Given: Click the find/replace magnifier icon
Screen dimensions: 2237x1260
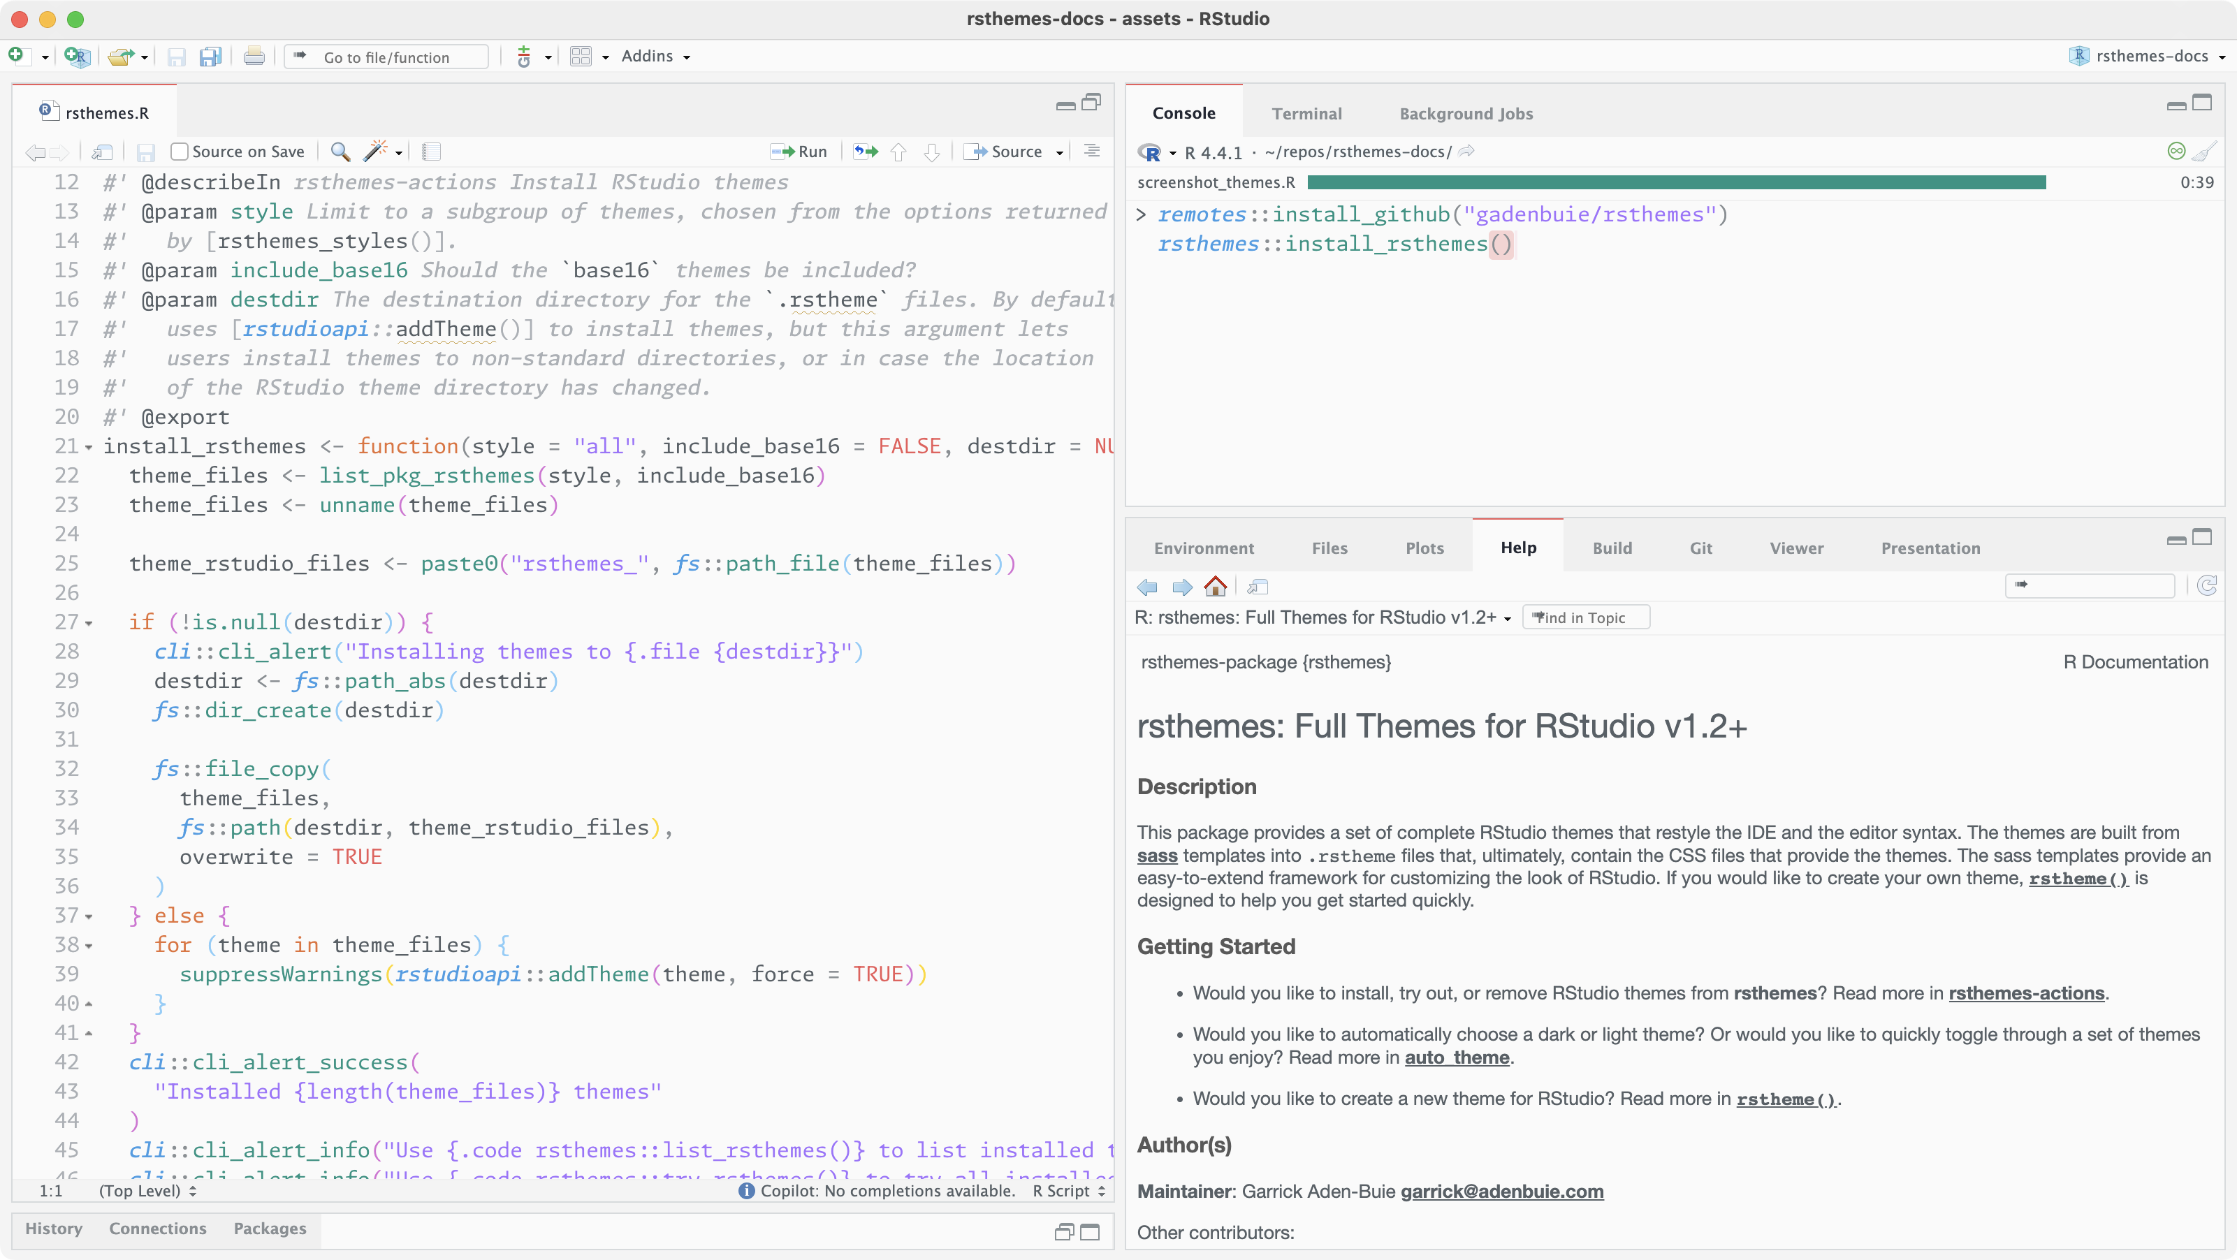Looking at the screenshot, I should click(x=340, y=151).
